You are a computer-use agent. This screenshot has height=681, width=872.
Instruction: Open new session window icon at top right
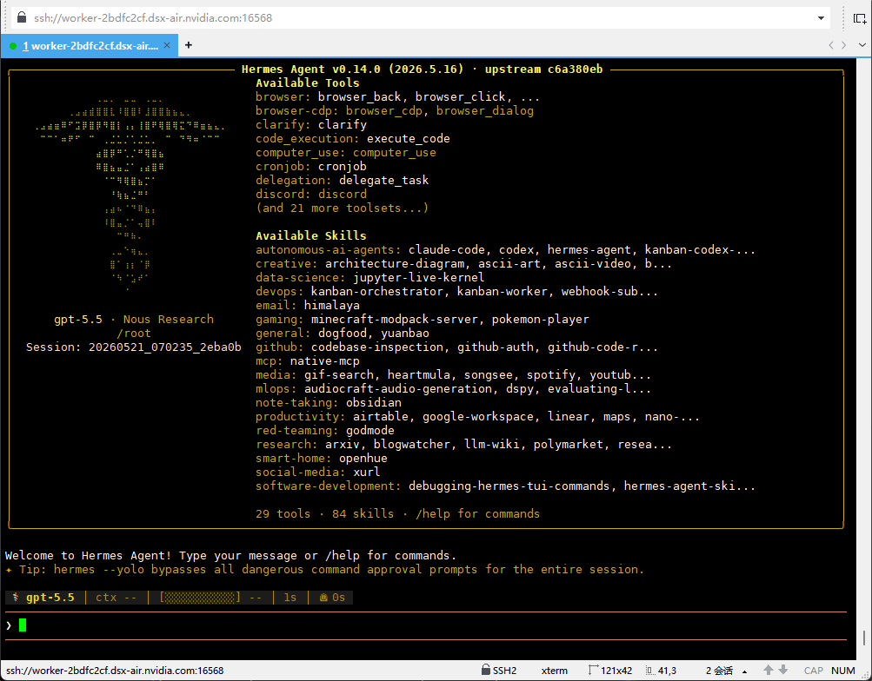point(860,18)
